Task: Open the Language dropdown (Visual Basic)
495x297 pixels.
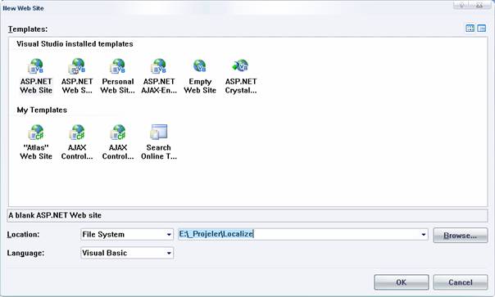Action: (127, 253)
